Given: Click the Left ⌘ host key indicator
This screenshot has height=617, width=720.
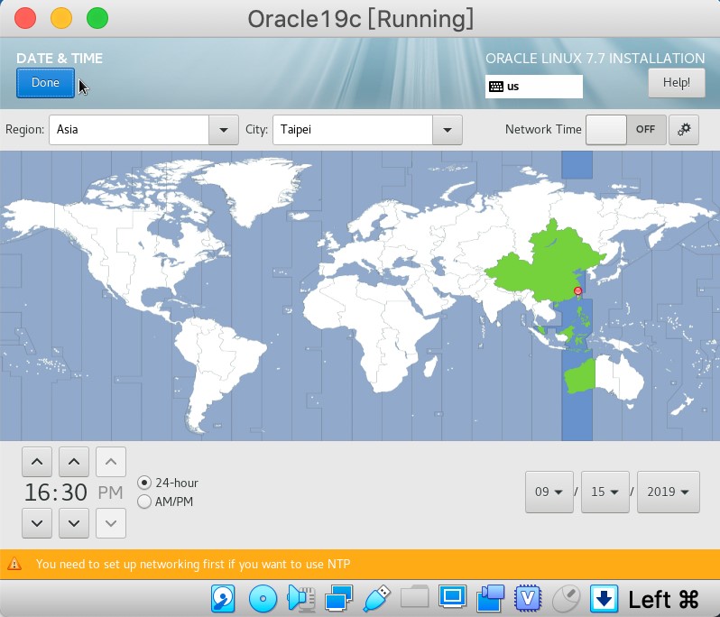Looking at the screenshot, I should pos(663,600).
